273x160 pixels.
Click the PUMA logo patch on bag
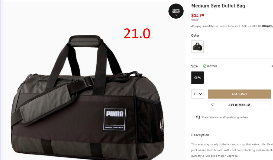coord(115,119)
